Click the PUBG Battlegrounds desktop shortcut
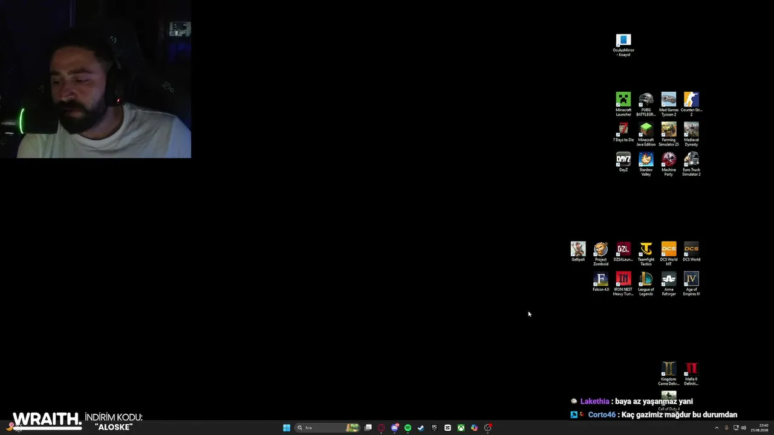The height and width of the screenshot is (435, 774). click(x=646, y=105)
